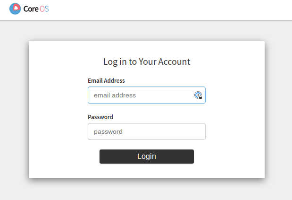The height and width of the screenshot is (200, 292).
Task: Click the word "Address" in the email label
Action: click(x=114, y=80)
